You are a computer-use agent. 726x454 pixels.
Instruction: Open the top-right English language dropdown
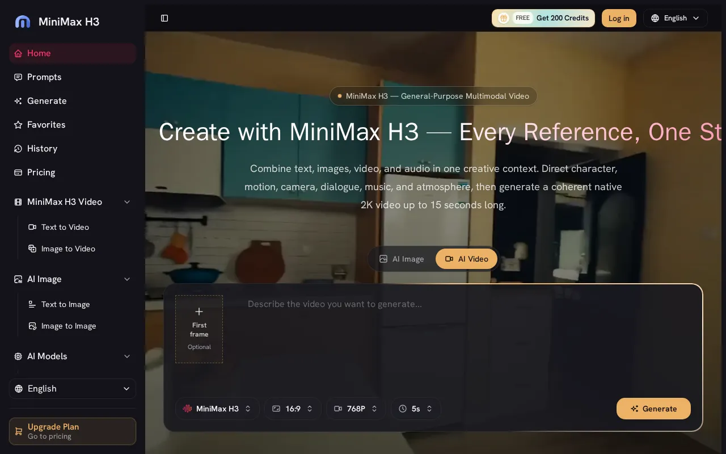coord(676,18)
